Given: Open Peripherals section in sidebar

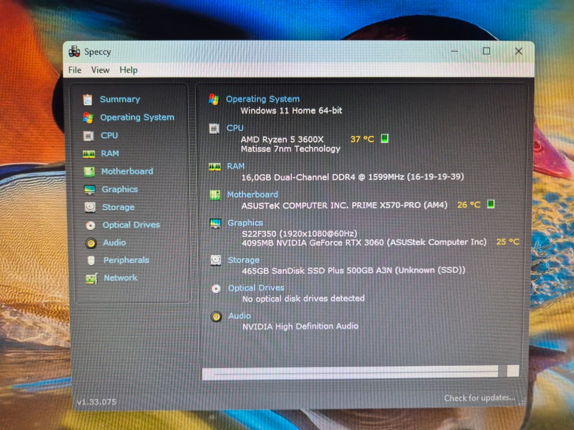Looking at the screenshot, I should click(126, 260).
